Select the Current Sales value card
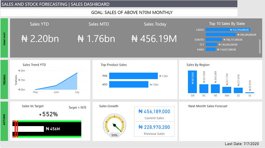 154,114
